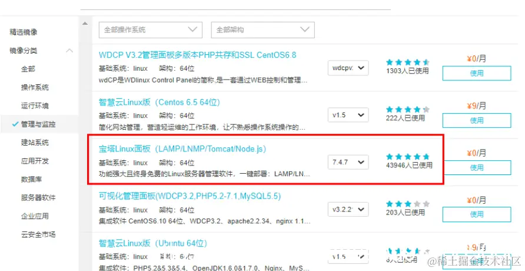Open the wdcpv version dropdown
This screenshot has height=271, width=525.
tap(348, 68)
